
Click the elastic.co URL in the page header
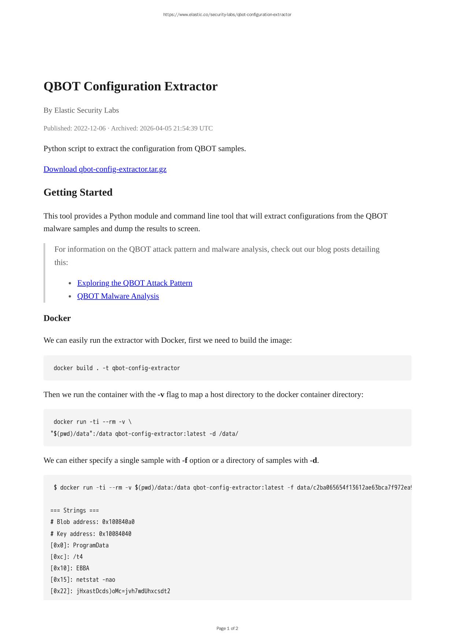pos(227,15)
